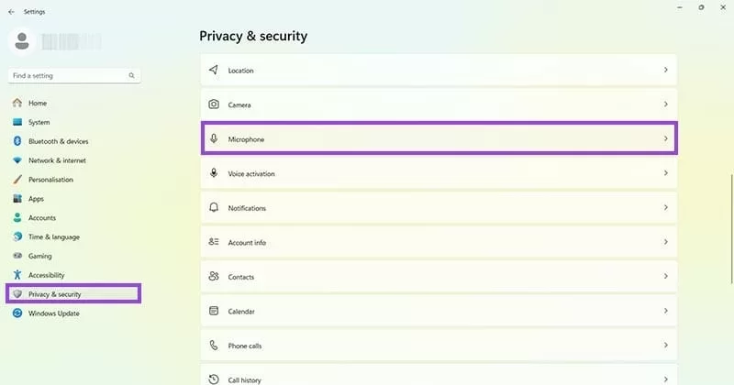The image size is (734, 385).
Task: Click the user profile avatar
Action: click(24, 41)
